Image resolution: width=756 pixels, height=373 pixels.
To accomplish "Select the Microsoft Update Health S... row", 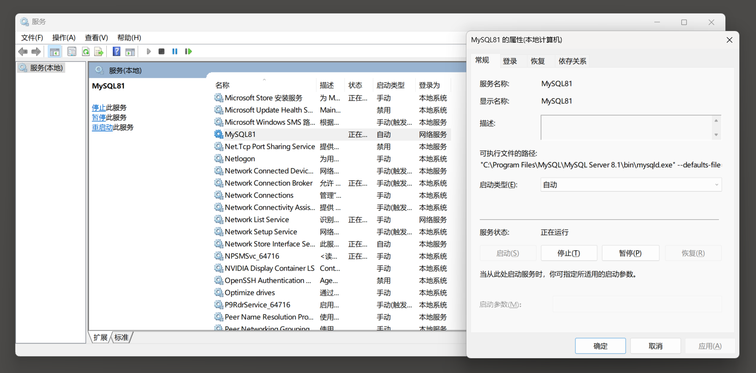I will (332, 110).
